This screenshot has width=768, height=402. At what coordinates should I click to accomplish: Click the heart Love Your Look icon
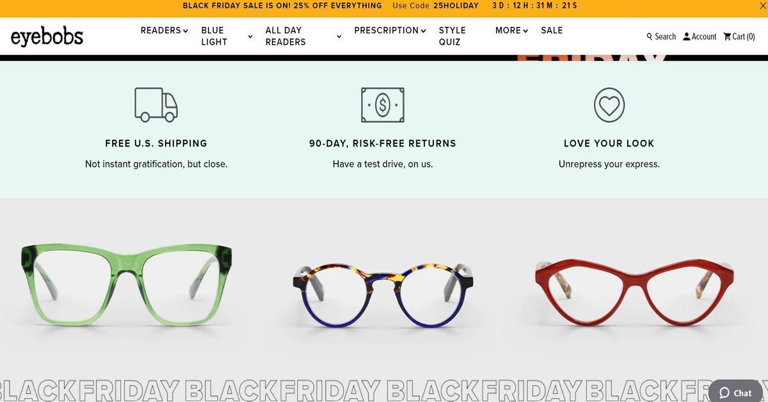tap(609, 105)
